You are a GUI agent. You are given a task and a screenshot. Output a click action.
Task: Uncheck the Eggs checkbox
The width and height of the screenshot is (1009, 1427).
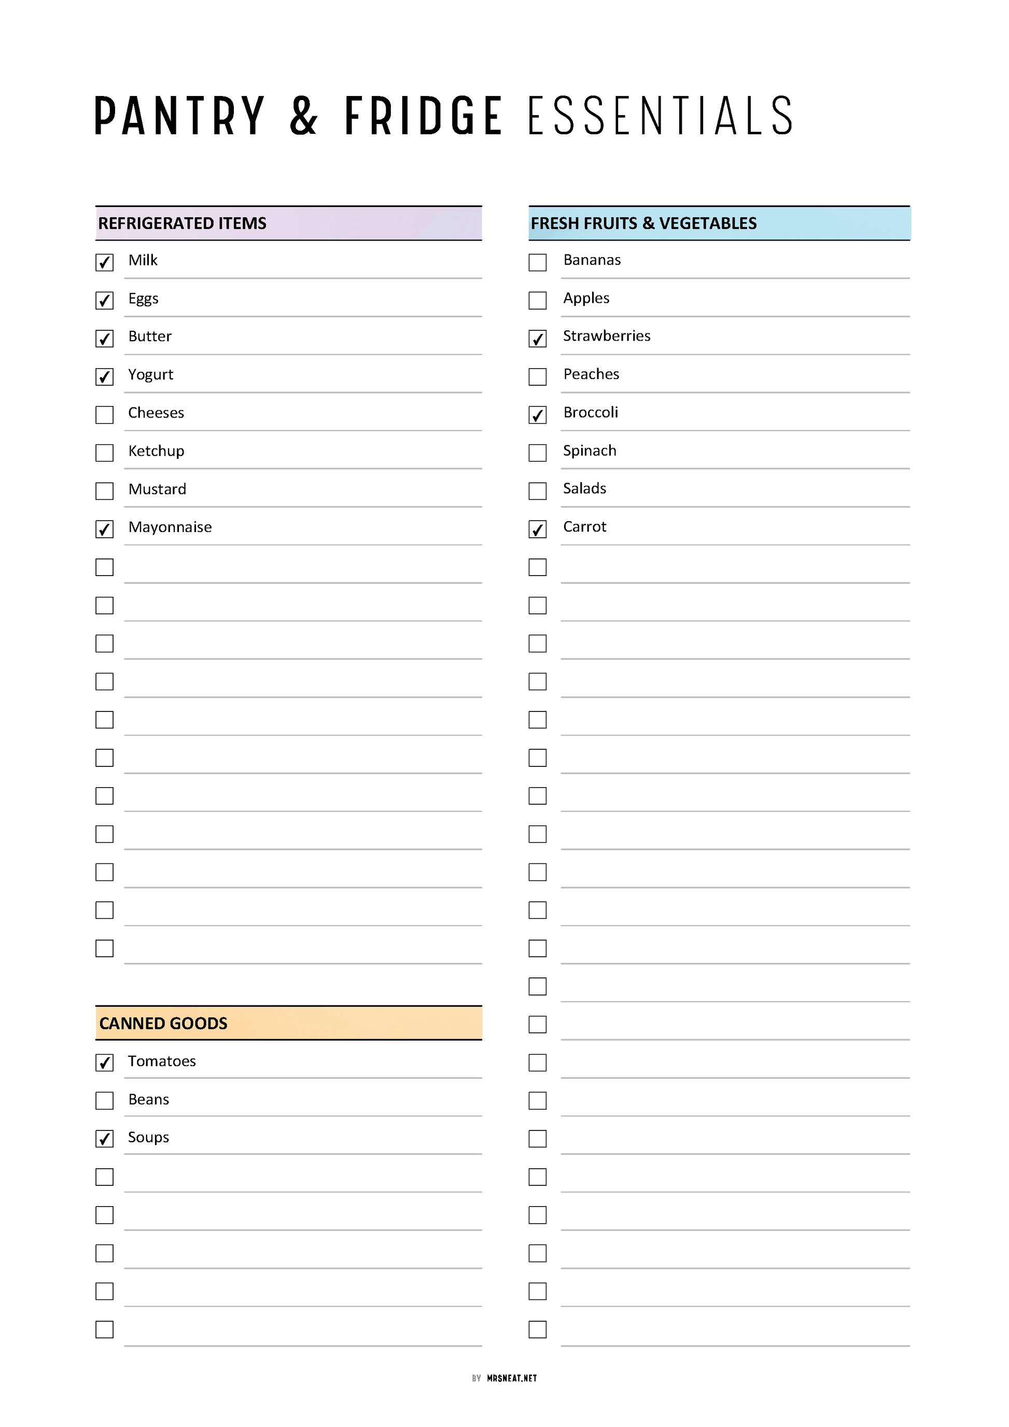[104, 301]
